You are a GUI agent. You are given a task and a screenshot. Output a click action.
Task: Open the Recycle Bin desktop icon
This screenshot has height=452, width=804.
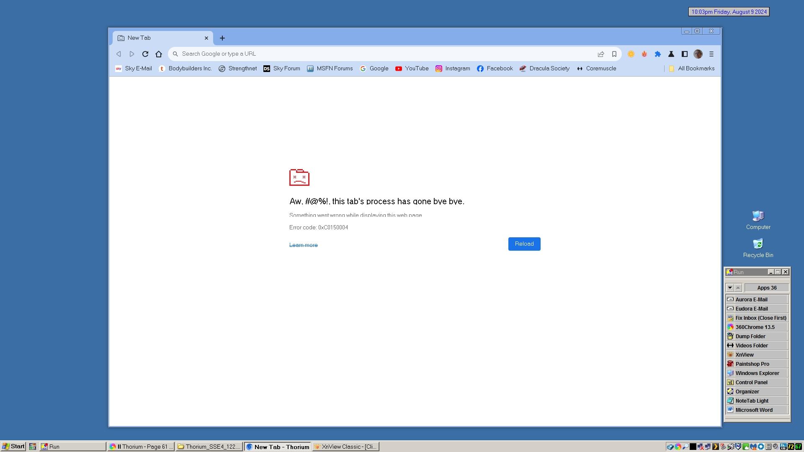[x=758, y=248]
